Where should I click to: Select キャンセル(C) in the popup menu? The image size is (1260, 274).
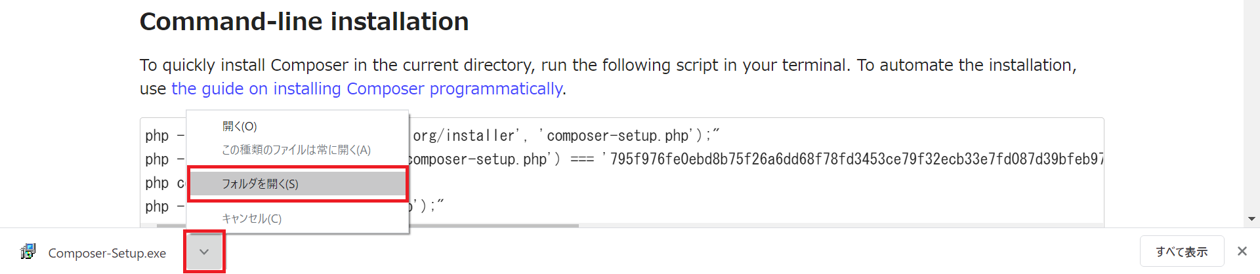pos(251,218)
